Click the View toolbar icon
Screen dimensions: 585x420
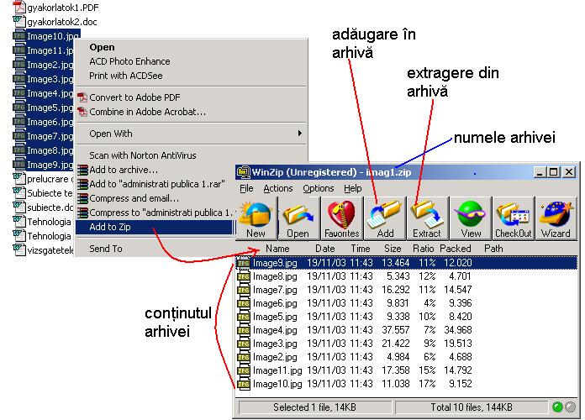pos(471,218)
